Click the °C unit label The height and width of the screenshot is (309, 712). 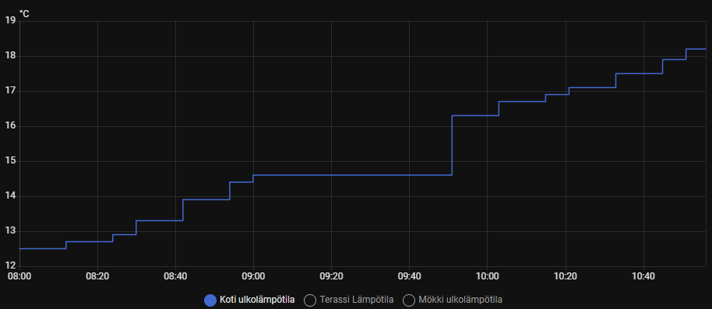(x=24, y=15)
